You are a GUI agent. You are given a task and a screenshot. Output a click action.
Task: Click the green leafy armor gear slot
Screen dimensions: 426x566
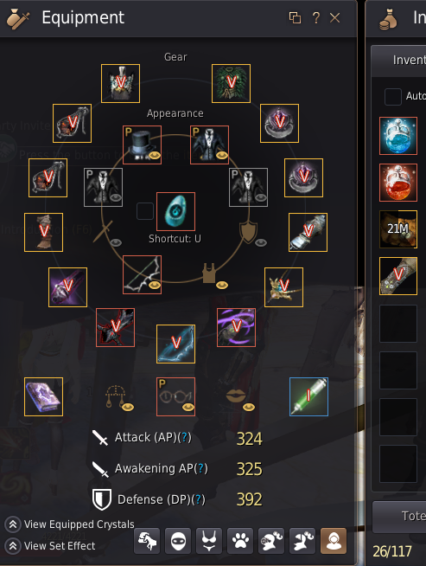(231, 83)
